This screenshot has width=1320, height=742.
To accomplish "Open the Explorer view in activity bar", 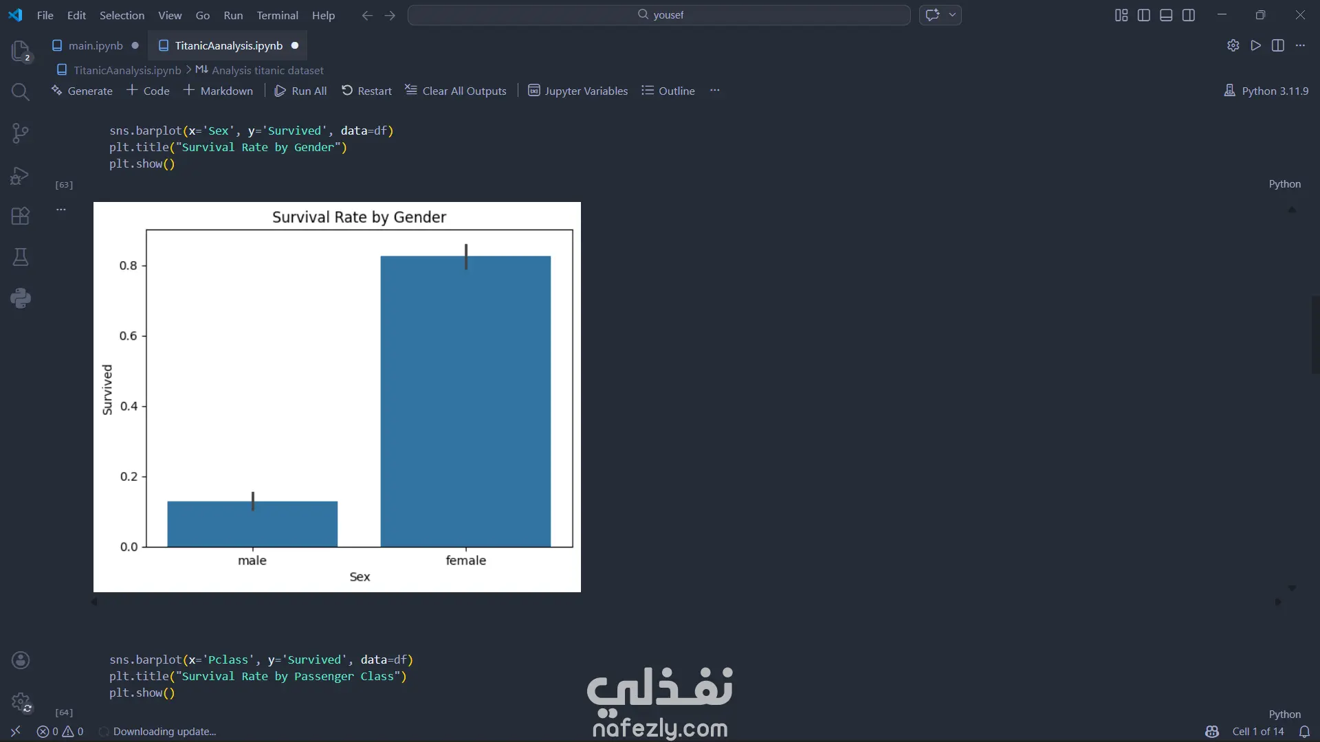I will click(x=21, y=50).
